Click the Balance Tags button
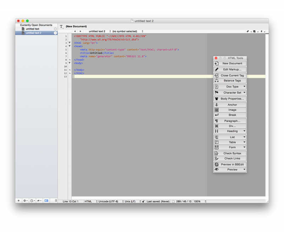 (x=230, y=81)
